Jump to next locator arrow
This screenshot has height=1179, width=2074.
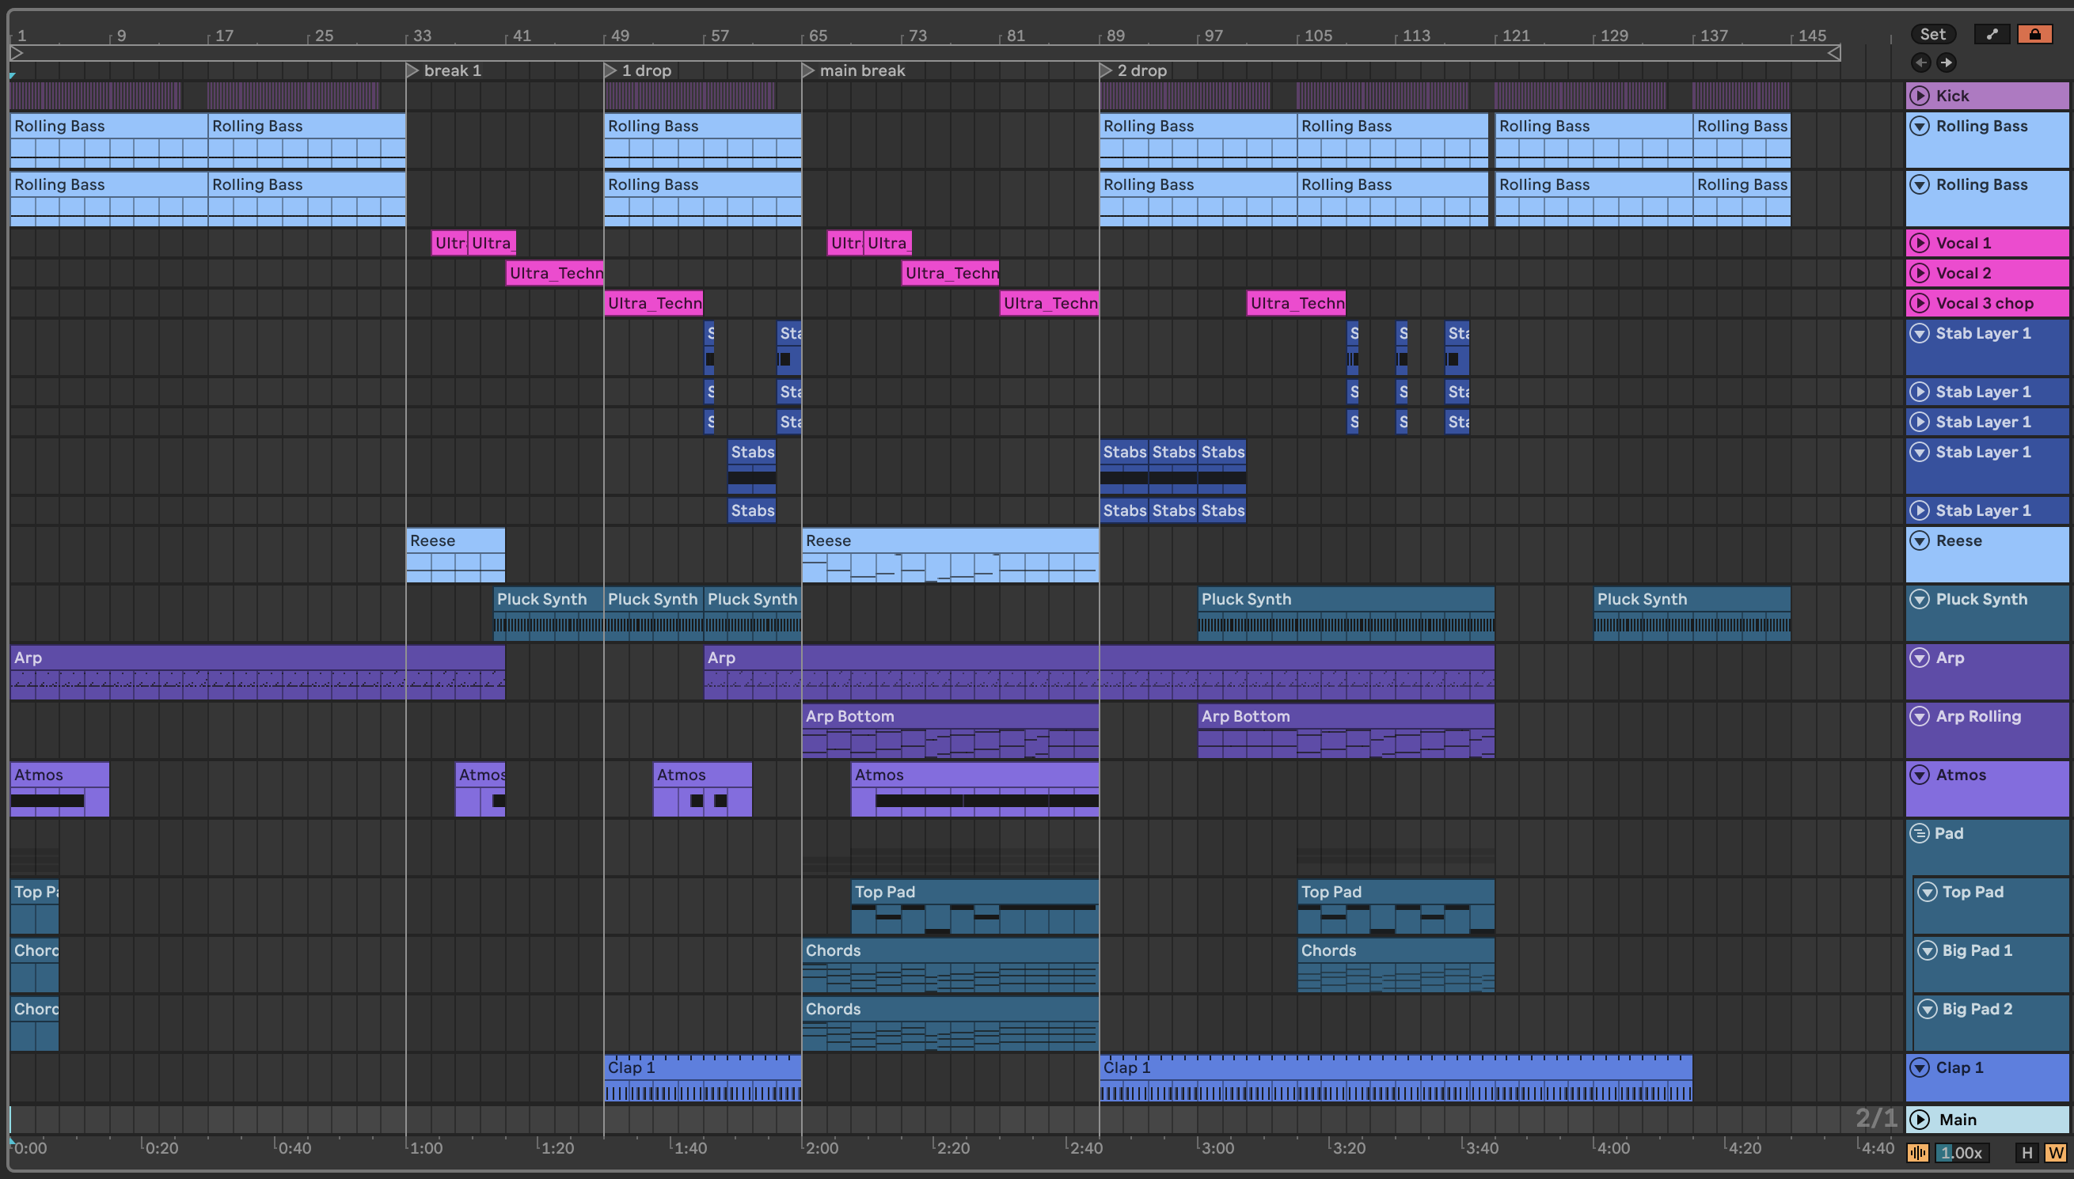pos(1946,63)
